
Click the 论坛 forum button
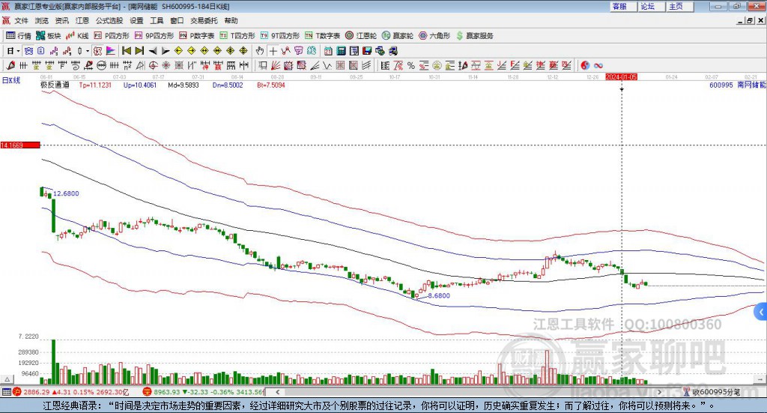[x=647, y=6]
